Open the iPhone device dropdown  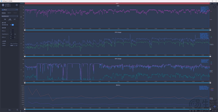point(10,10)
